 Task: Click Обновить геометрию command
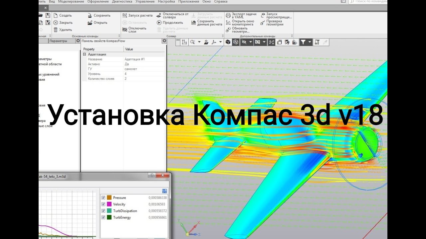tap(238, 30)
